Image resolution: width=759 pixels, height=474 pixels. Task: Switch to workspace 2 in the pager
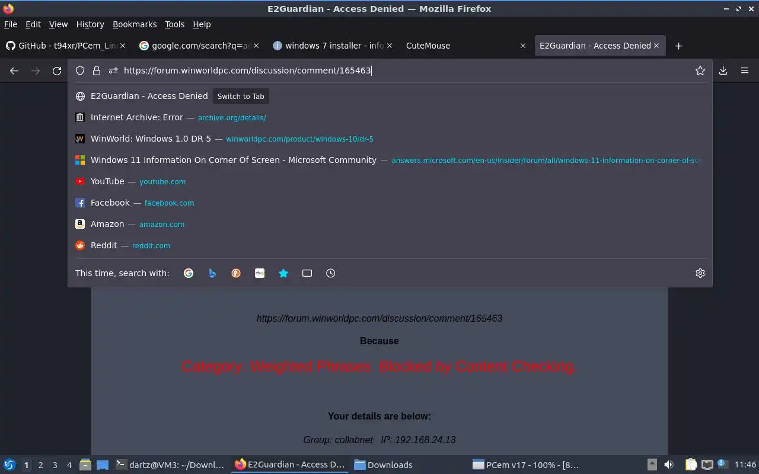tap(40, 465)
